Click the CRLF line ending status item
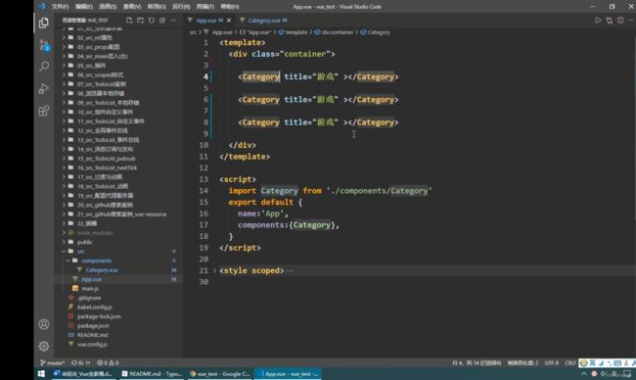Image resolution: width=636 pixels, height=380 pixels. [570, 362]
